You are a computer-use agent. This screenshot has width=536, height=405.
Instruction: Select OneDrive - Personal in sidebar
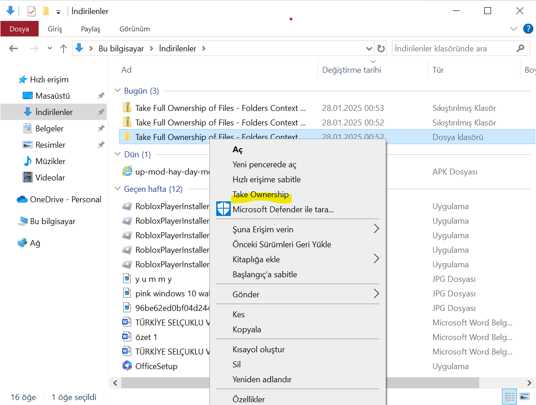pos(65,200)
